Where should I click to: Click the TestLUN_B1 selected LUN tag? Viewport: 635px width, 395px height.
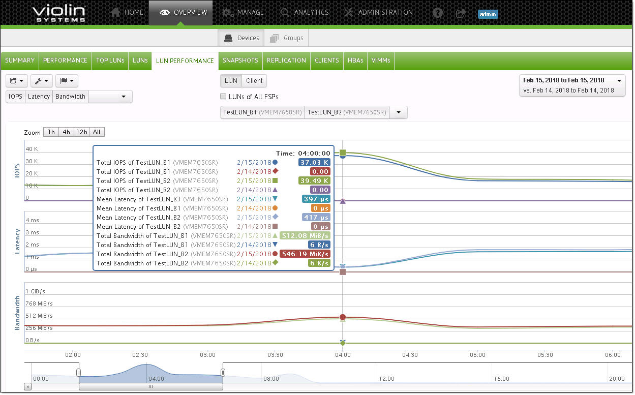coord(262,112)
